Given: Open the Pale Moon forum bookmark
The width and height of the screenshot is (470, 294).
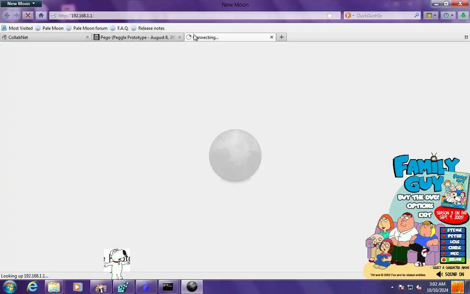Looking at the screenshot, I should pyautogui.click(x=87, y=28).
